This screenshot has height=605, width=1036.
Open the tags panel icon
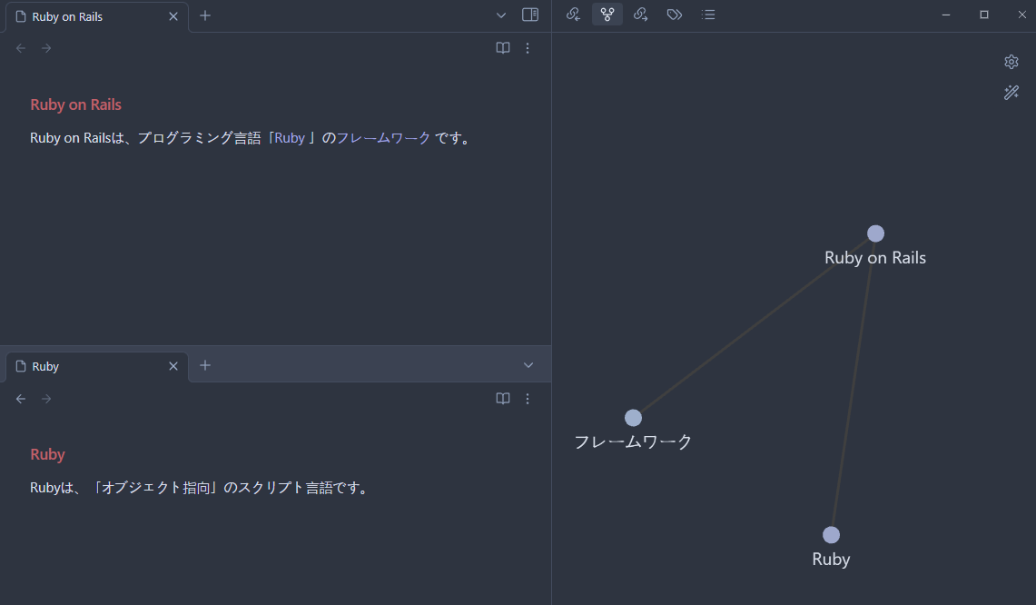(x=674, y=15)
